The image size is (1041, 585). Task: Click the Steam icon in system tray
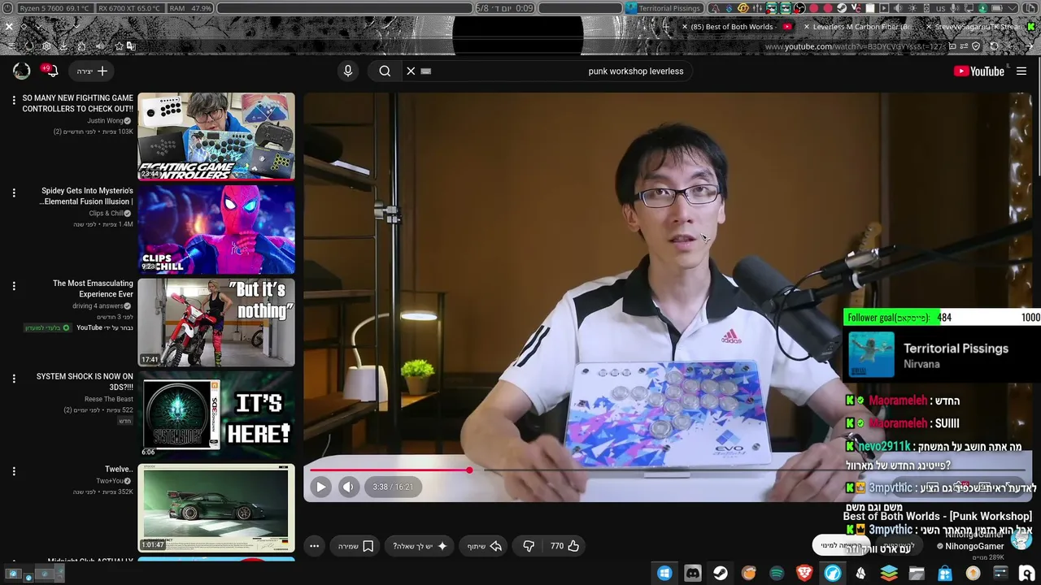point(842,8)
